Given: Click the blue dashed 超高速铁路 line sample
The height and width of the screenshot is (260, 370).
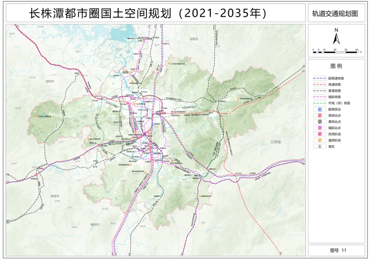Looking at the screenshot, I should 320,78.
